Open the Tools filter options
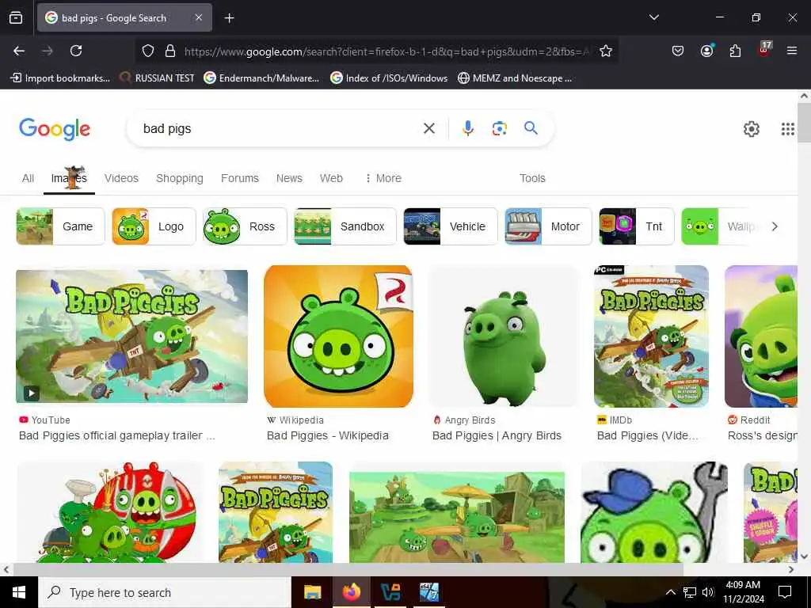Viewport: 811px width, 608px height. pyautogui.click(x=532, y=178)
